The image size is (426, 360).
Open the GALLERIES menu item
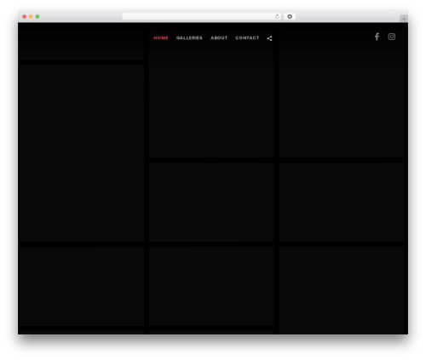(189, 38)
